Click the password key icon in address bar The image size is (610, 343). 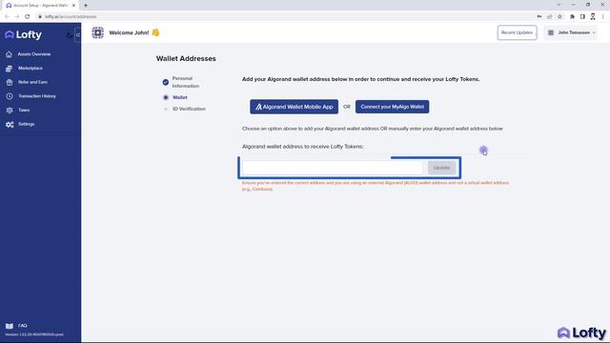(x=539, y=17)
